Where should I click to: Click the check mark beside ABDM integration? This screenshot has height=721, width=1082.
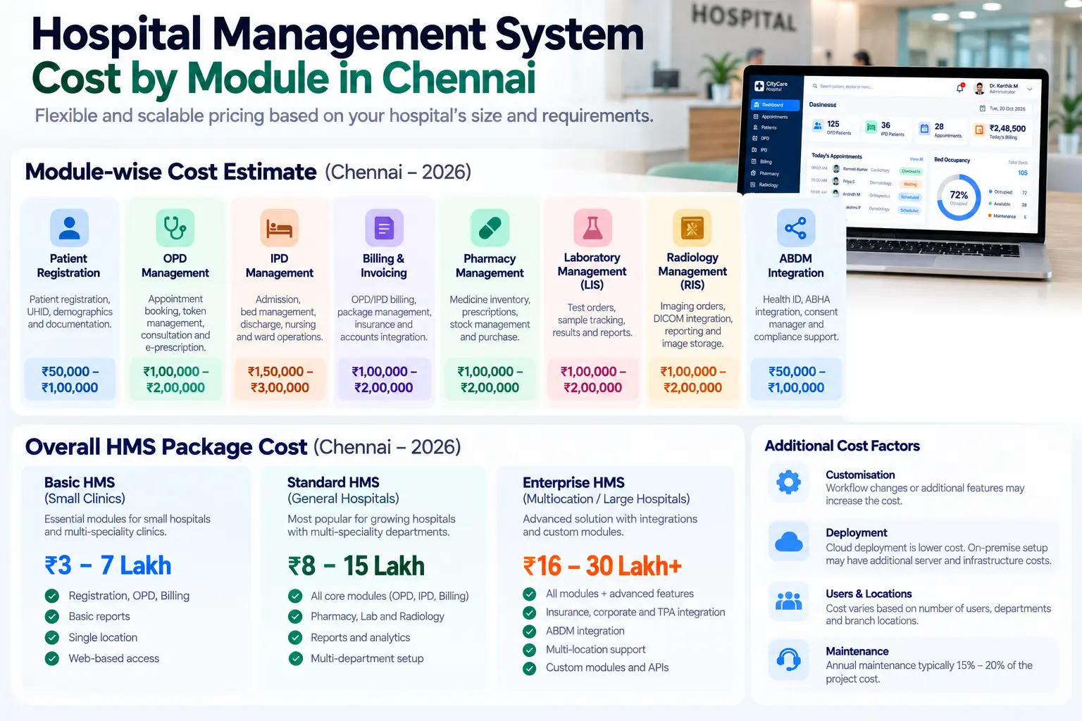click(x=530, y=631)
